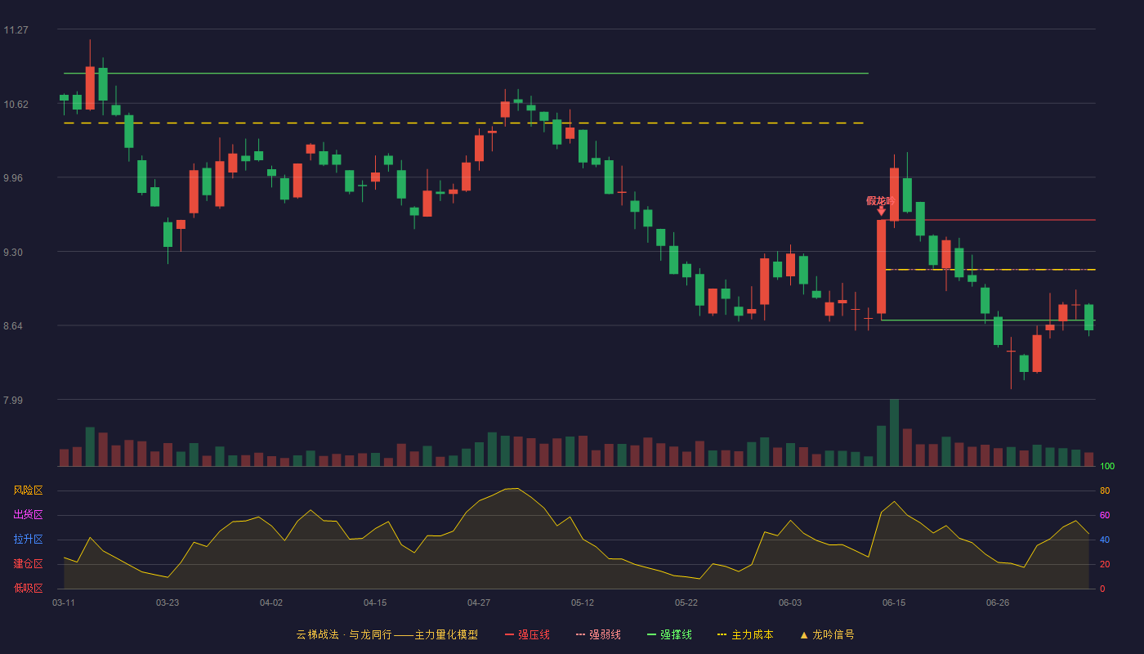Click the 06-03 date label
The height and width of the screenshot is (654, 1144).
coord(790,602)
